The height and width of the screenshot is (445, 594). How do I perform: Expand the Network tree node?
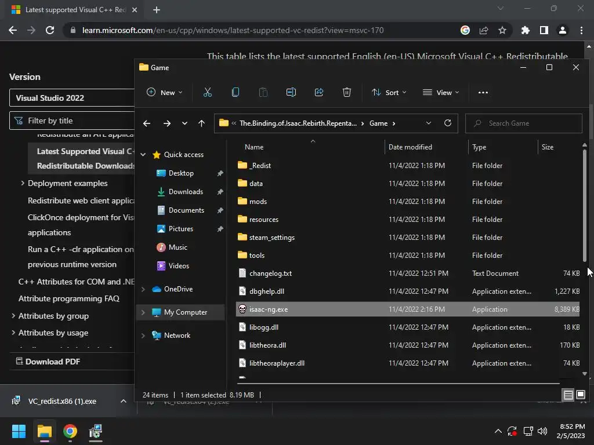point(143,335)
